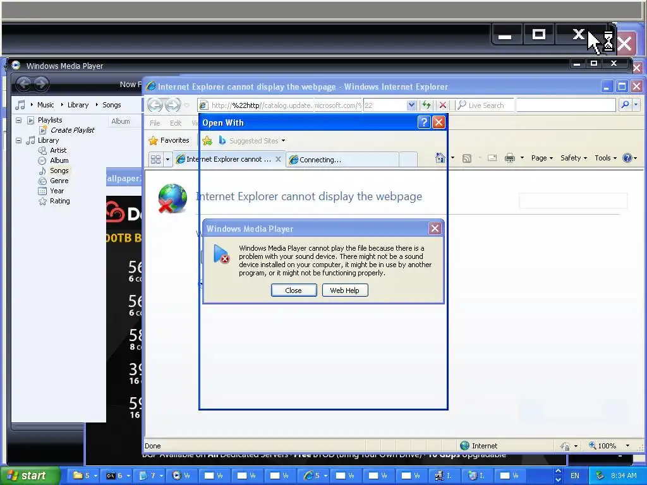Viewport: 647px width, 485px height.
Task: Go back in Windows Media Player
Action: (x=24, y=84)
